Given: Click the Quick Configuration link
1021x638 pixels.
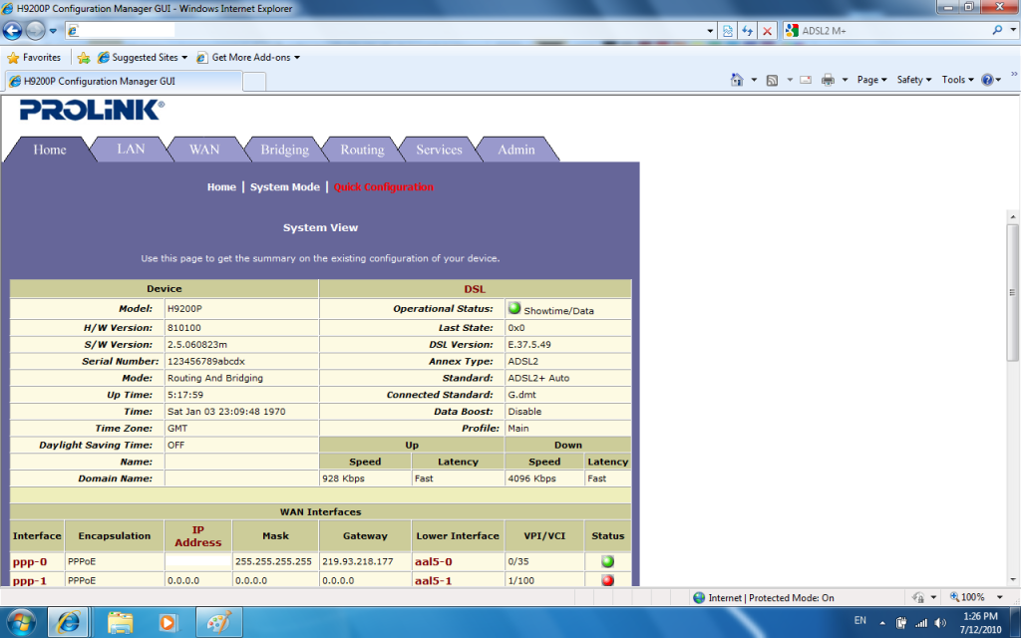Looking at the screenshot, I should (384, 187).
